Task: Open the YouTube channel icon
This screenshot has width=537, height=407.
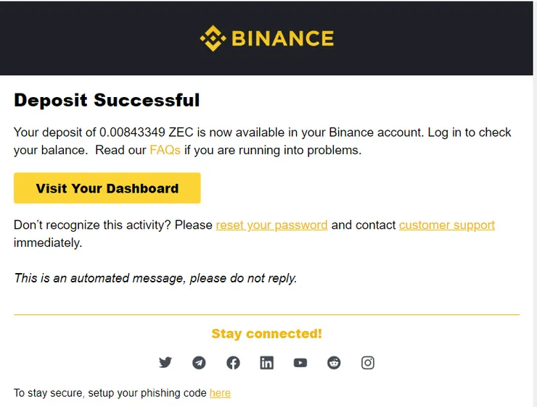Action: click(x=300, y=363)
